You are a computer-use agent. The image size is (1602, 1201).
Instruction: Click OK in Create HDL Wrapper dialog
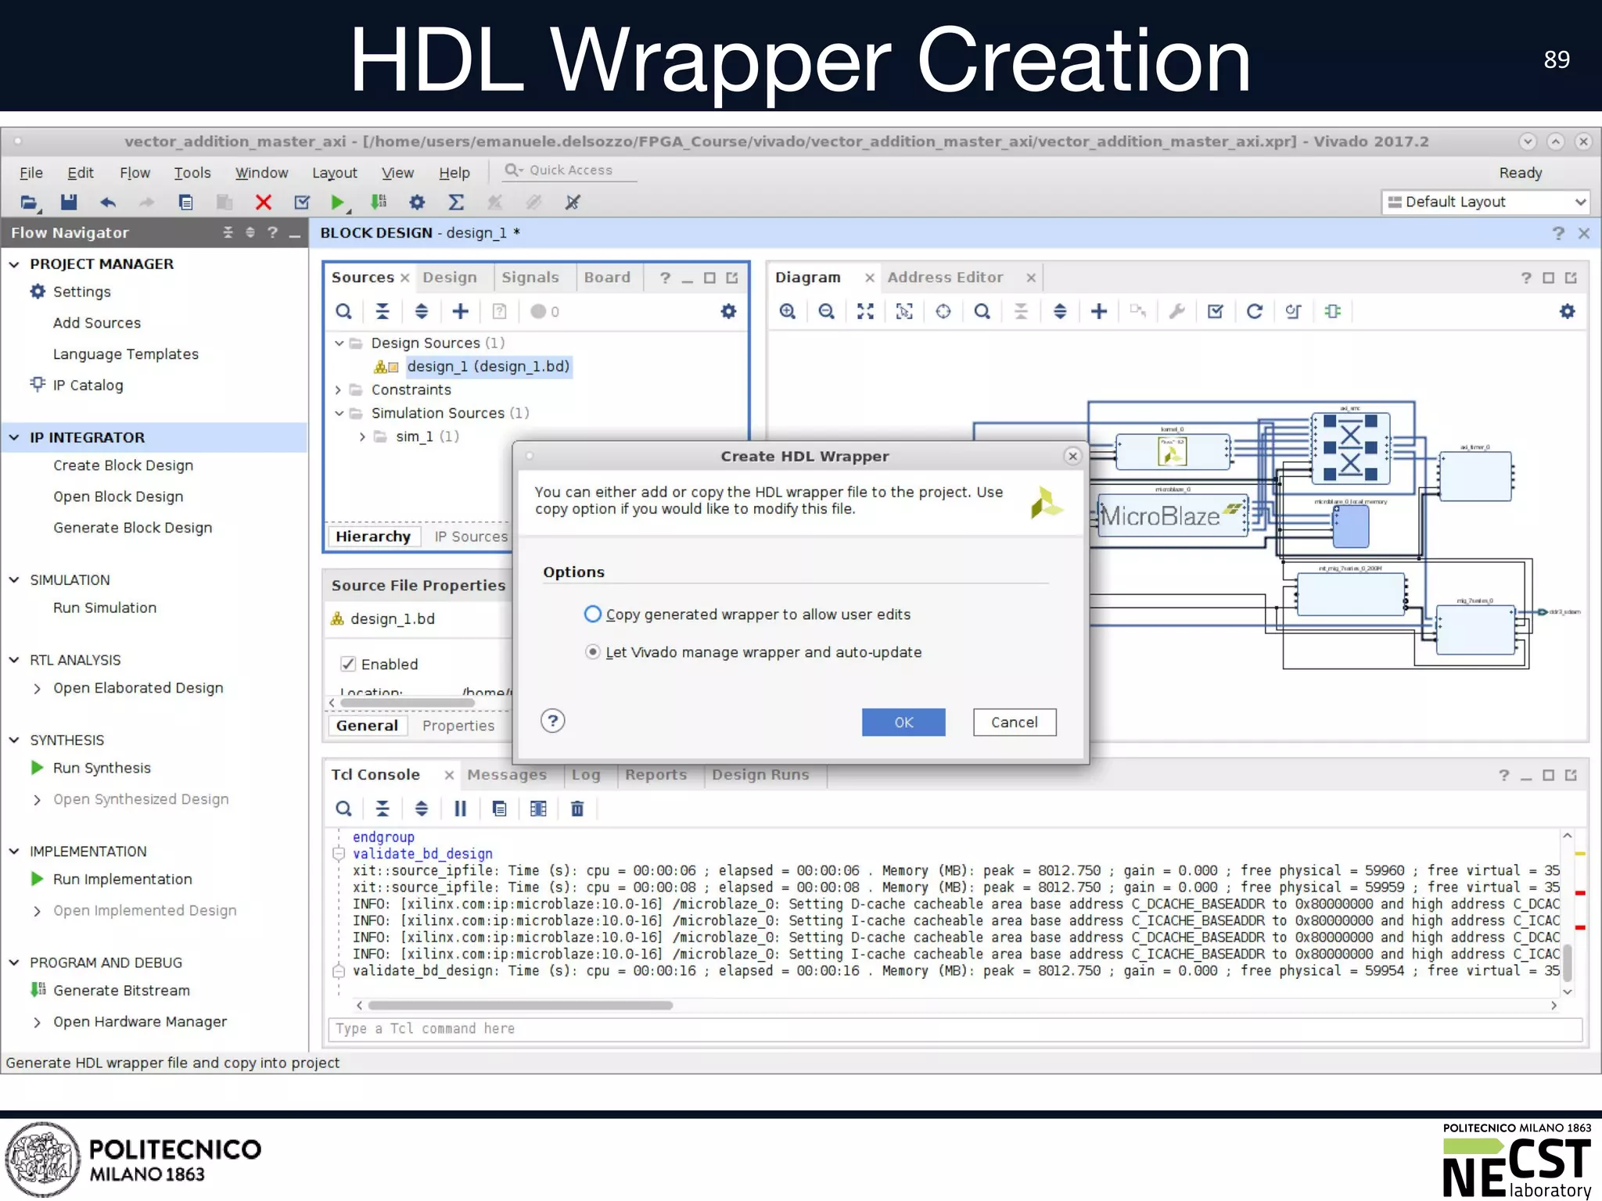903,722
